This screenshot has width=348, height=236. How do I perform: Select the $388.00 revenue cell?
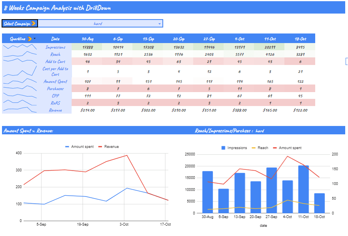click(x=240, y=110)
